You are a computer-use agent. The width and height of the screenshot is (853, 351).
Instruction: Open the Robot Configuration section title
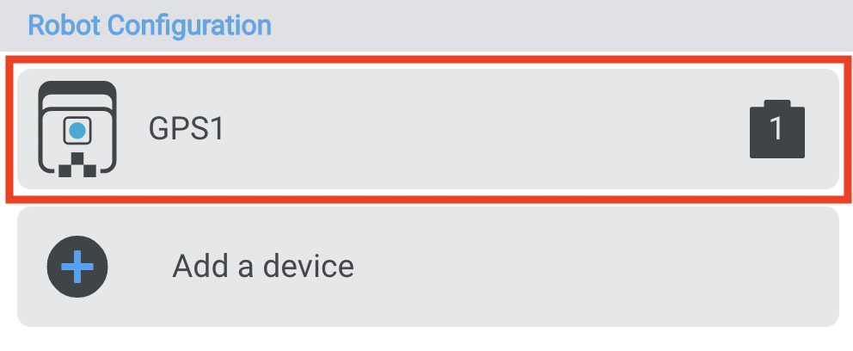(x=150, y=25)
